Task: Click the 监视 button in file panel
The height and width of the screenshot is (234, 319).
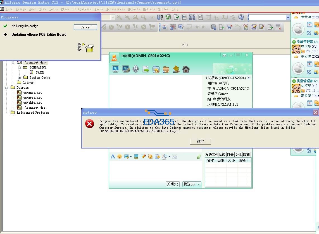Action: pyautogui.click(x=222, y=155)
